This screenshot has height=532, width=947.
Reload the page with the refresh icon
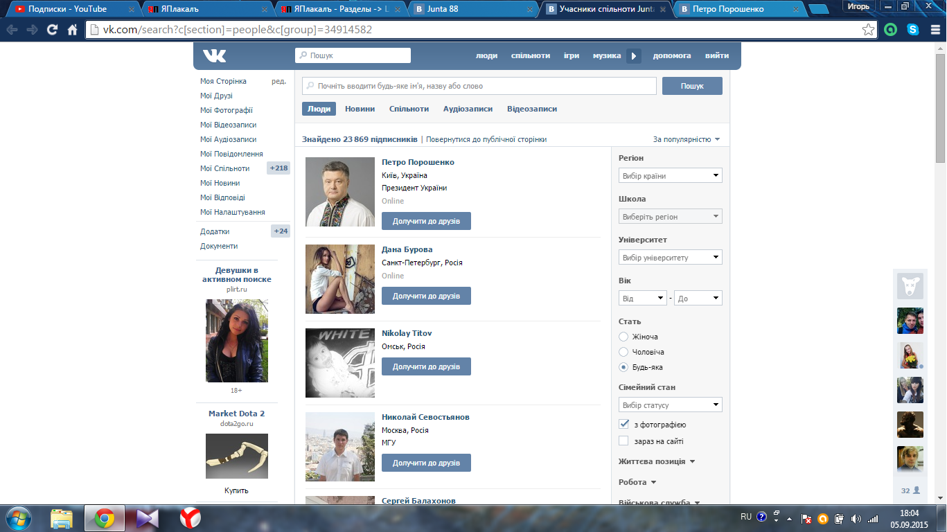(x=52, y=30)
